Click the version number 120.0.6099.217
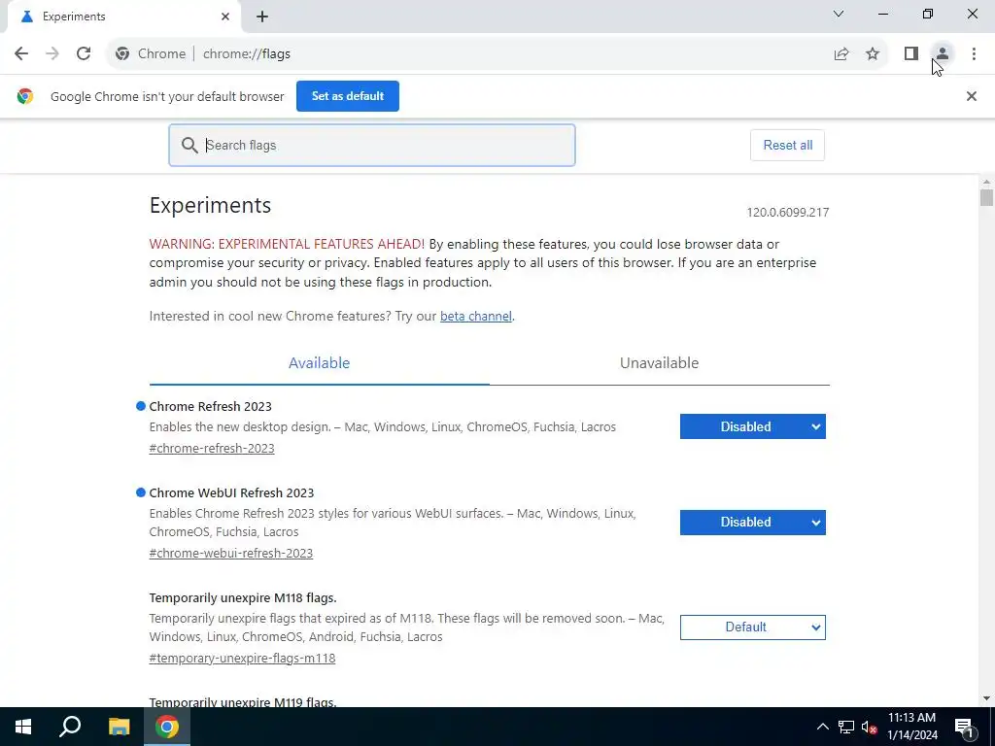 click(x=787, y=213)
